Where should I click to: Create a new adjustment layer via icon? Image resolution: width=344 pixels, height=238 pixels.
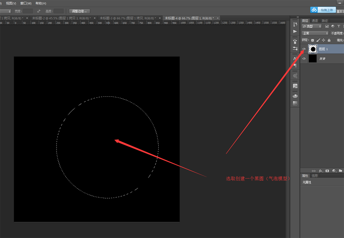(334, 170)
